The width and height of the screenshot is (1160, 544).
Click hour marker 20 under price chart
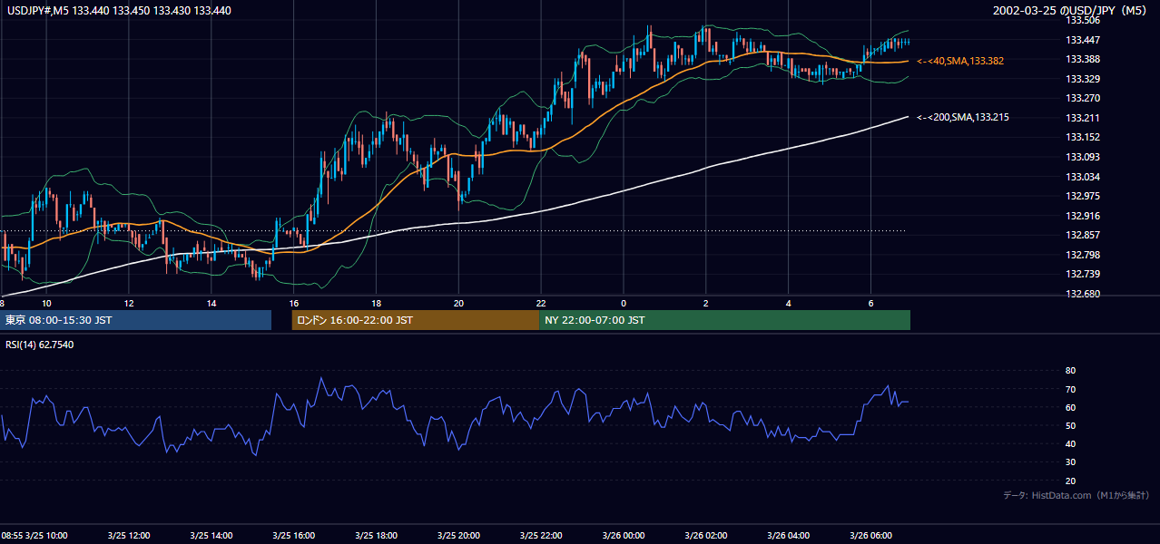[458, 303]
